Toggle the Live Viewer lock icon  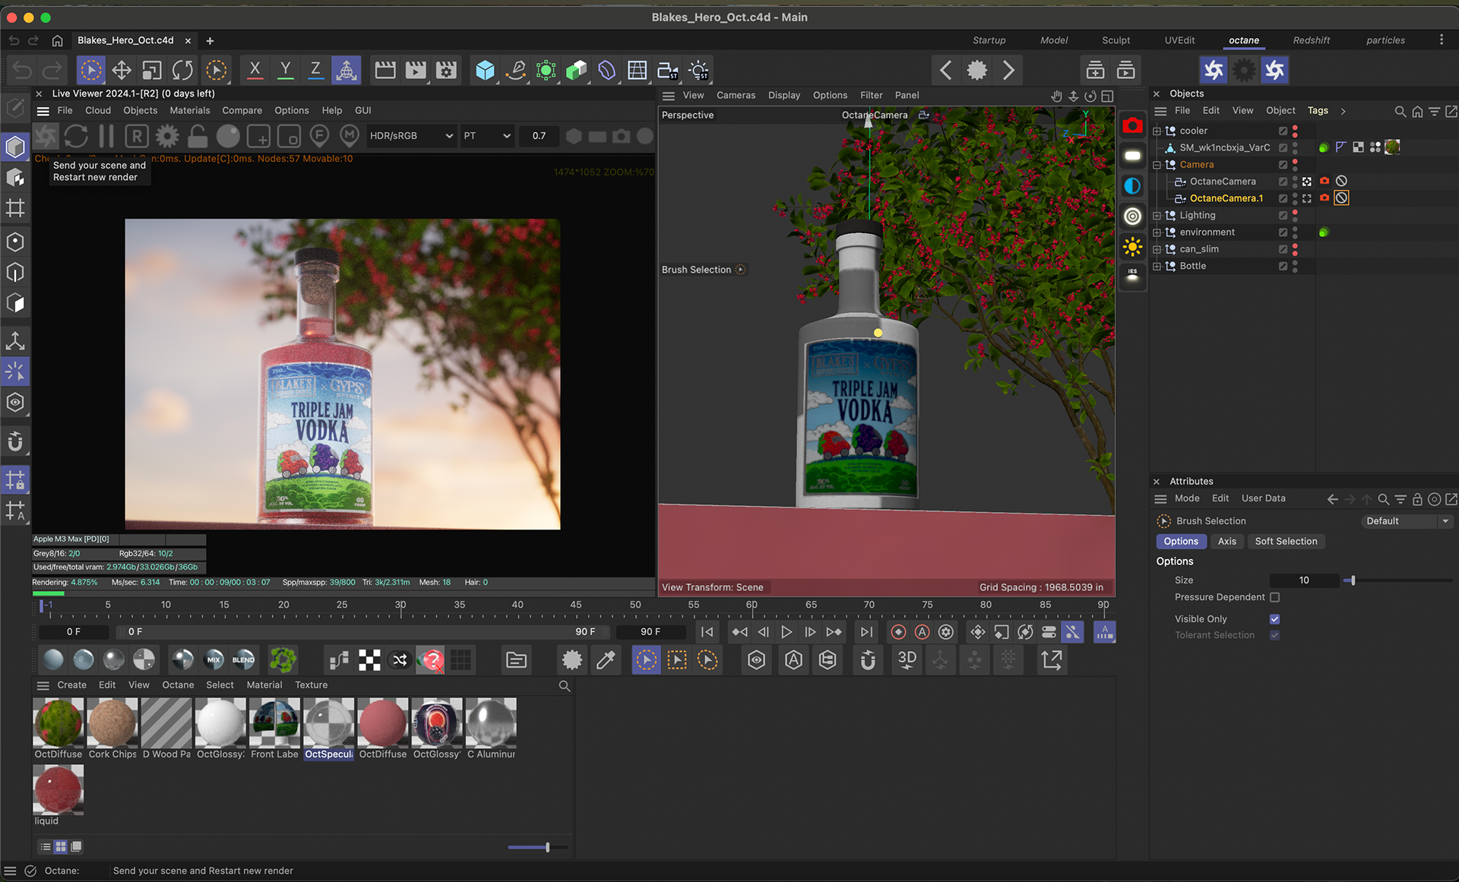click(198, 136)
